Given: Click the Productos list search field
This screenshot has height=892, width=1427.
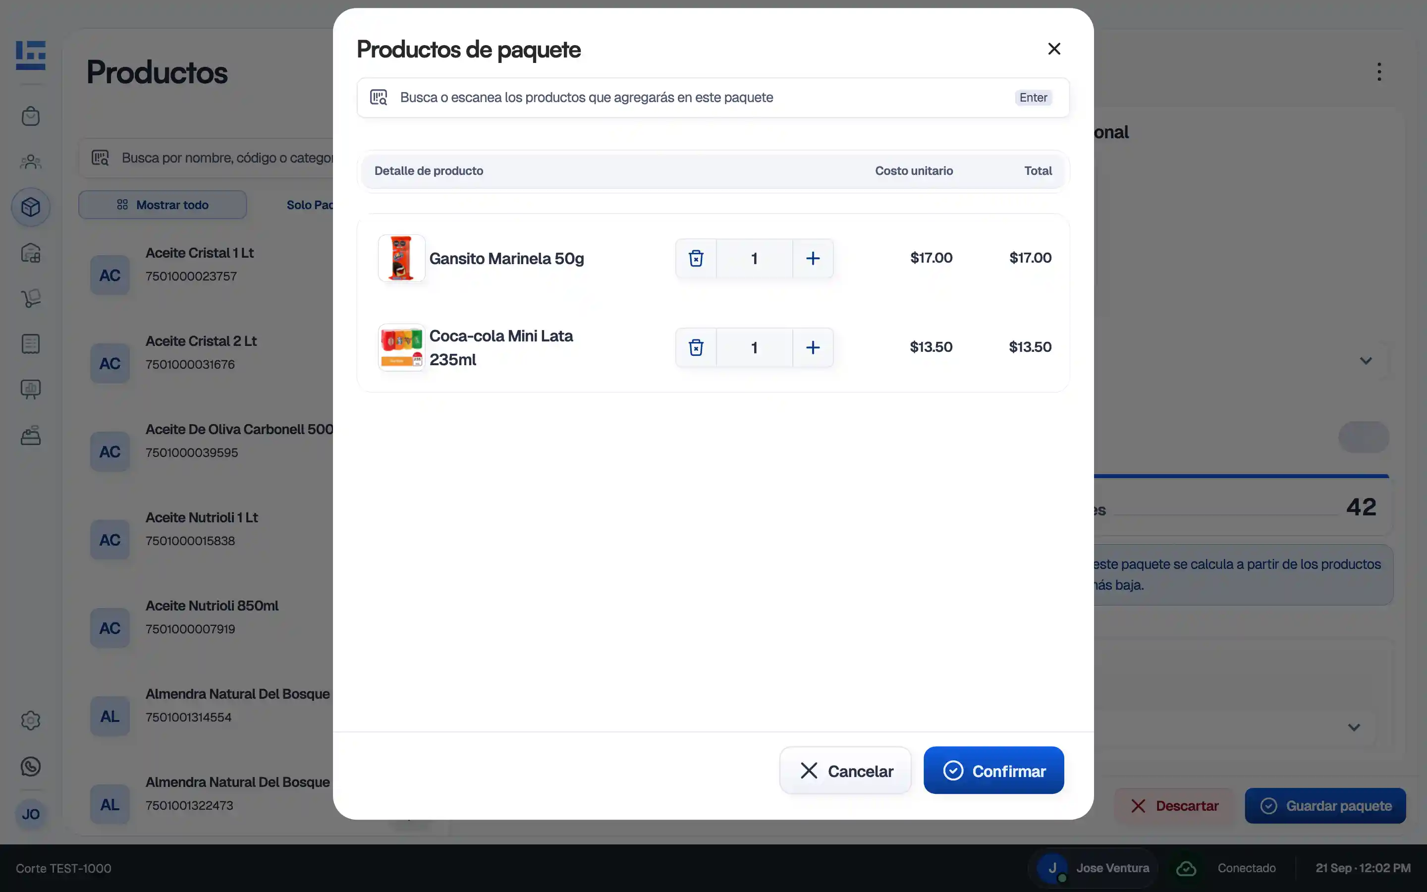Looking at the screenshot, I should coord(207,158).
